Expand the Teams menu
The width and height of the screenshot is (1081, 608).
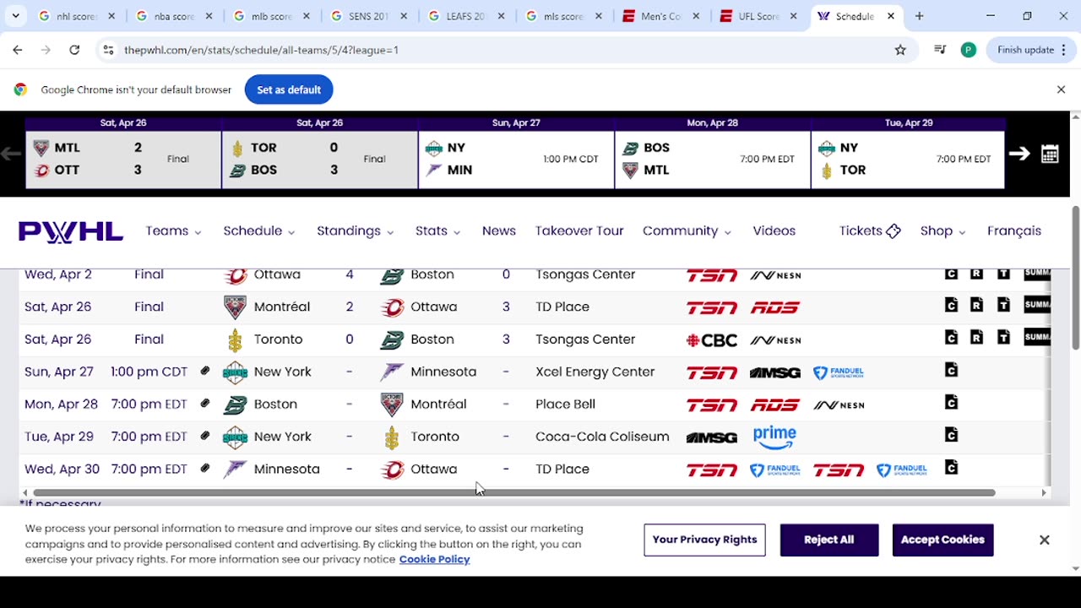(173, 231)
